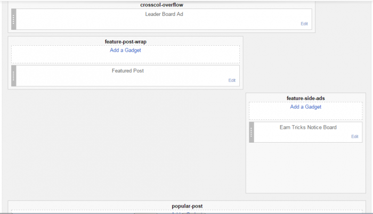The width and height of the screenshot is (373, 214).
Task: Click the crosscol-overflow section heading
Action: (162, 5)
